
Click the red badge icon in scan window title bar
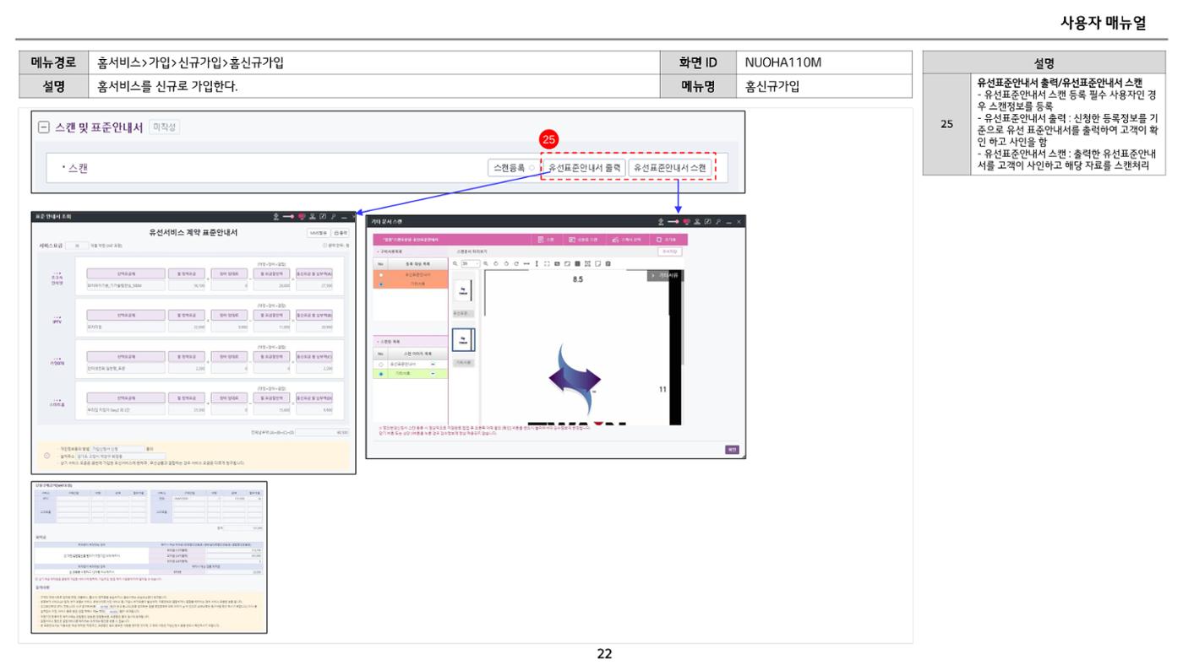pos(686,221)
